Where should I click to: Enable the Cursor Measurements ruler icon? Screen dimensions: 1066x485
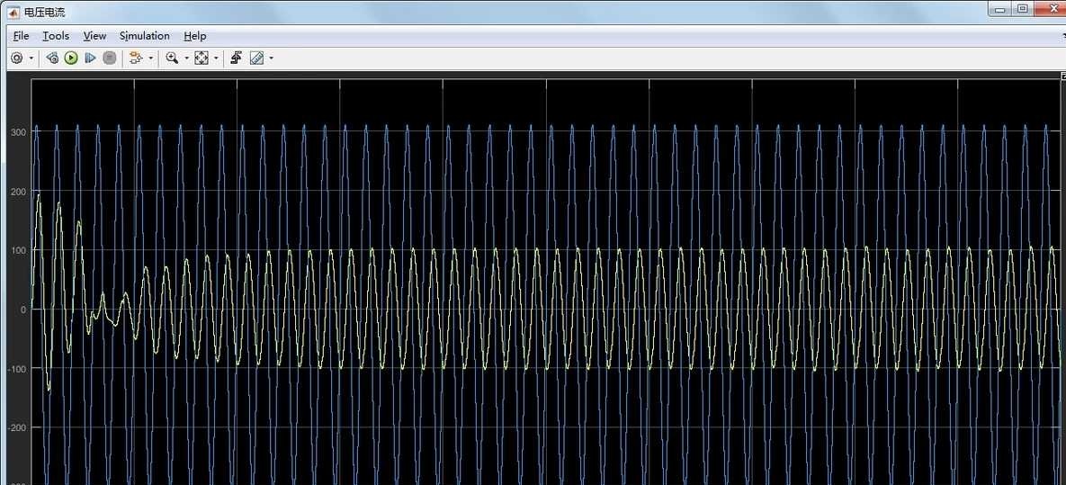[257, 58]
